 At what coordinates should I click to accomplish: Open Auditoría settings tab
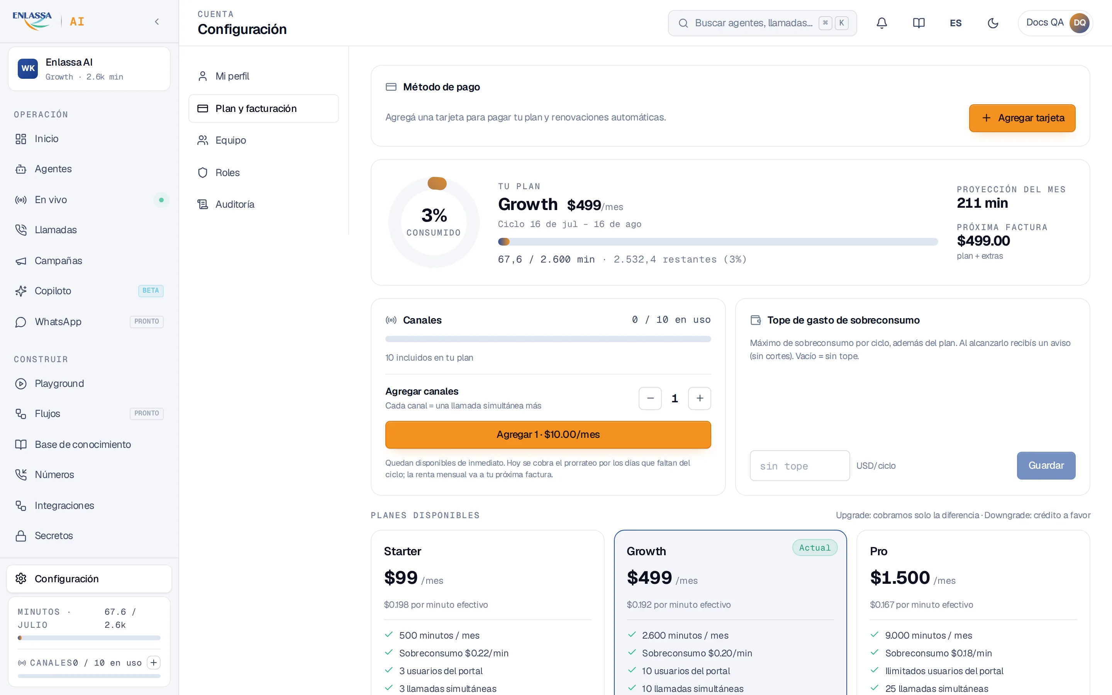point(264,204)
